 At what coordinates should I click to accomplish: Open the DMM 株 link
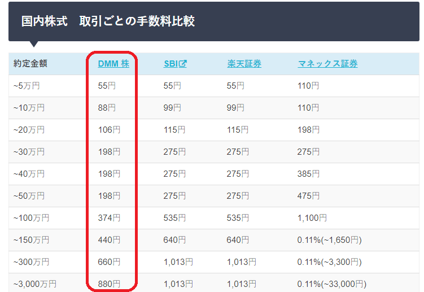click(113, 64)
